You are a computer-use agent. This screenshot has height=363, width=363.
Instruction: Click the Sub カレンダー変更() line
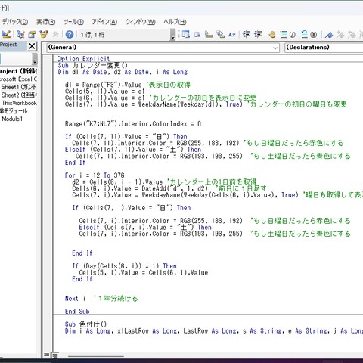pyautogui.click(x=93, y=65)
